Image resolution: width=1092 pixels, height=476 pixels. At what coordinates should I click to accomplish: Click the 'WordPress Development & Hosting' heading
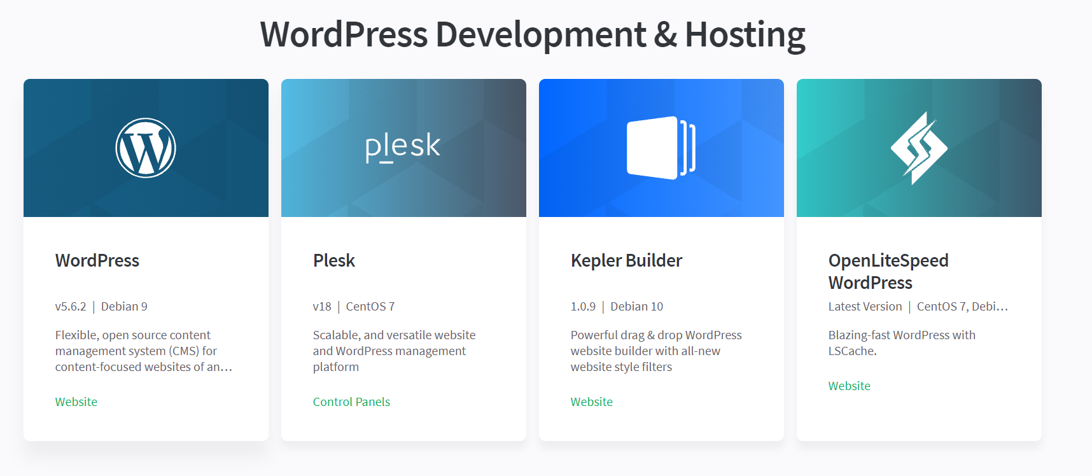pyautogui.click(x=533, y=34)
